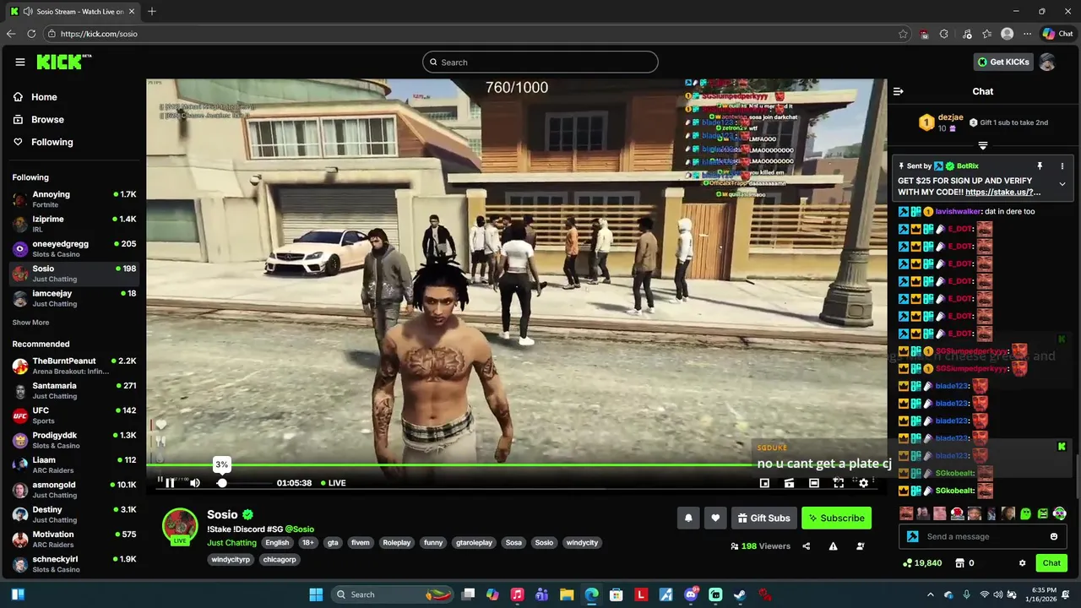Select the windycityrp tag

click(231, 559)
